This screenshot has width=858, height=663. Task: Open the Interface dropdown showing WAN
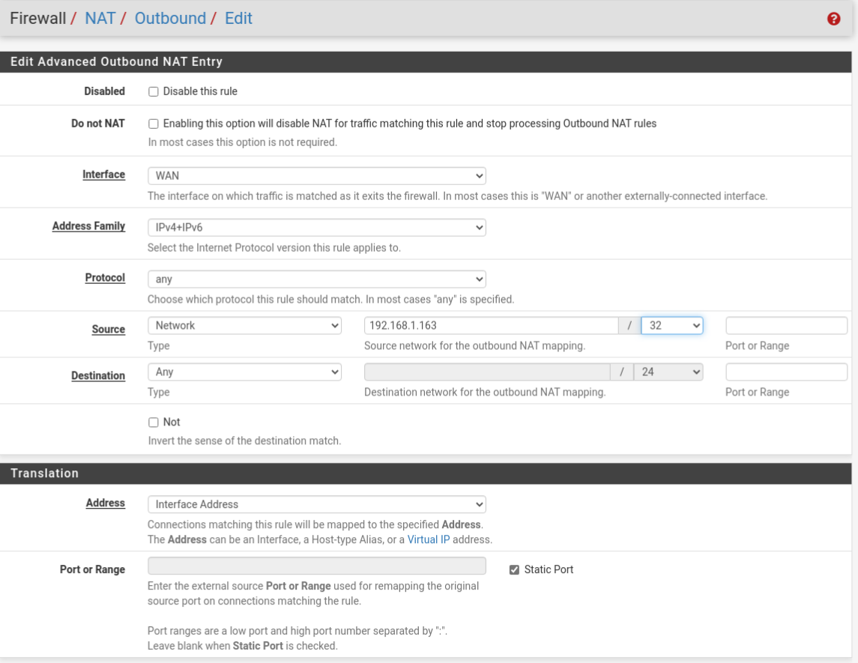tap(316, 176)
